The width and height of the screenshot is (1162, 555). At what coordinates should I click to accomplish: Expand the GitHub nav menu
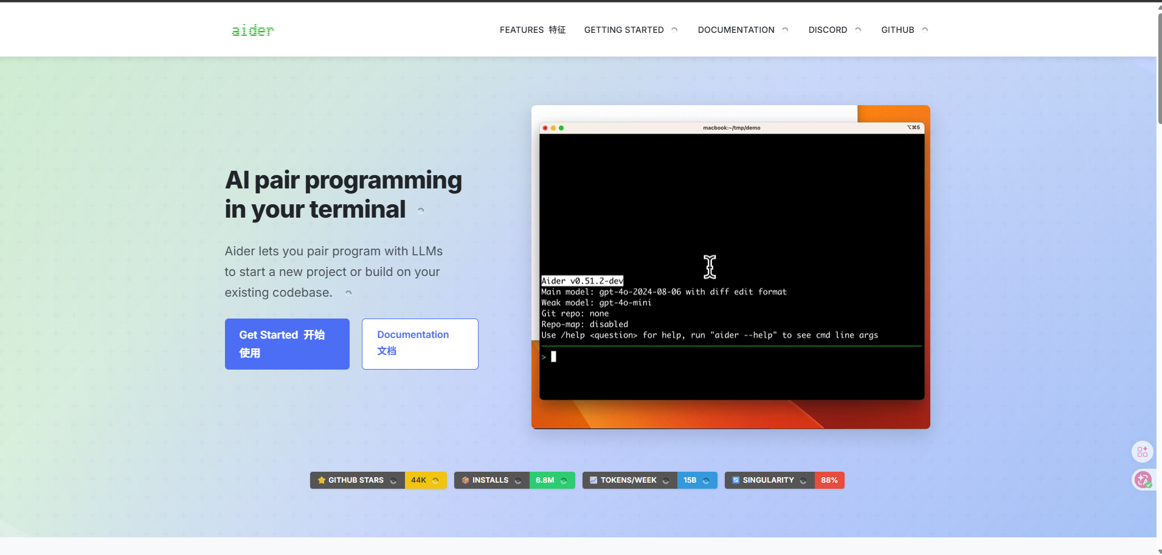pyautogui.click(x=905, y=30)
